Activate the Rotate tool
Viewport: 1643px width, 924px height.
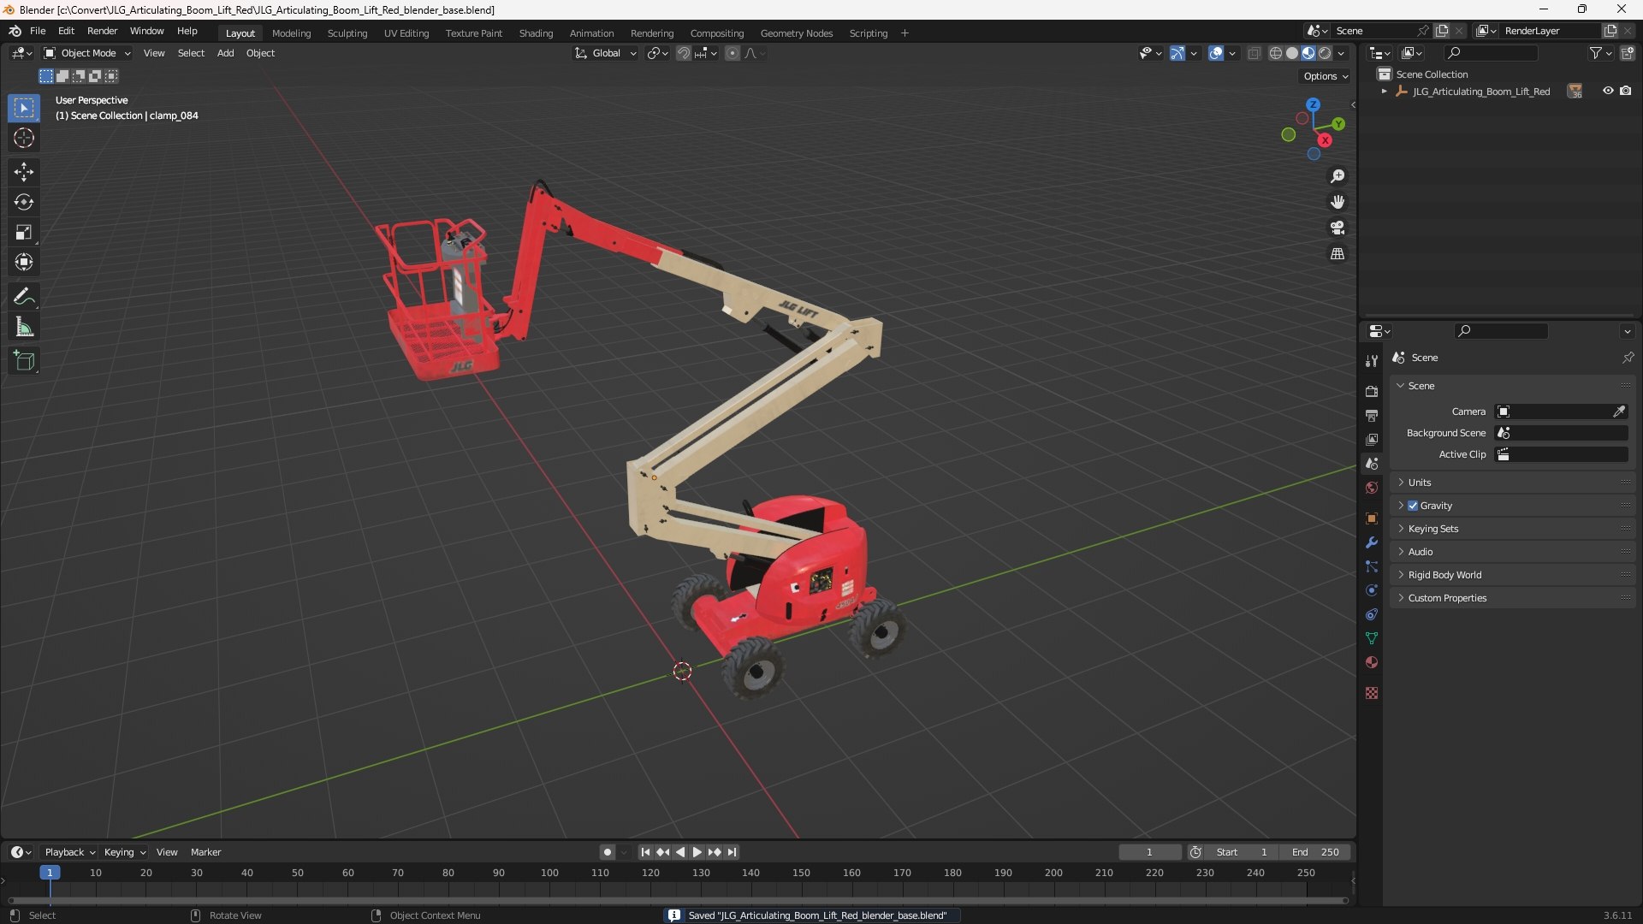[24, 202]
